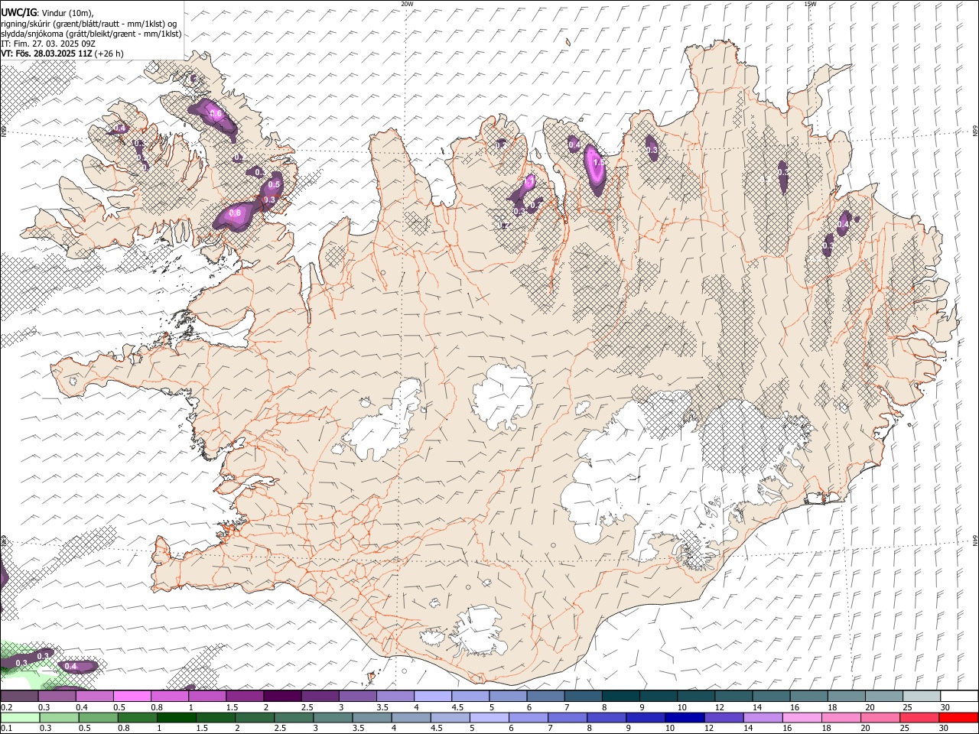Image resolution: width=979 pixels, height=734 pixels.
Task: Pick the bottom-row blue swatch between 7 and 8
Action: pos(568,717)
